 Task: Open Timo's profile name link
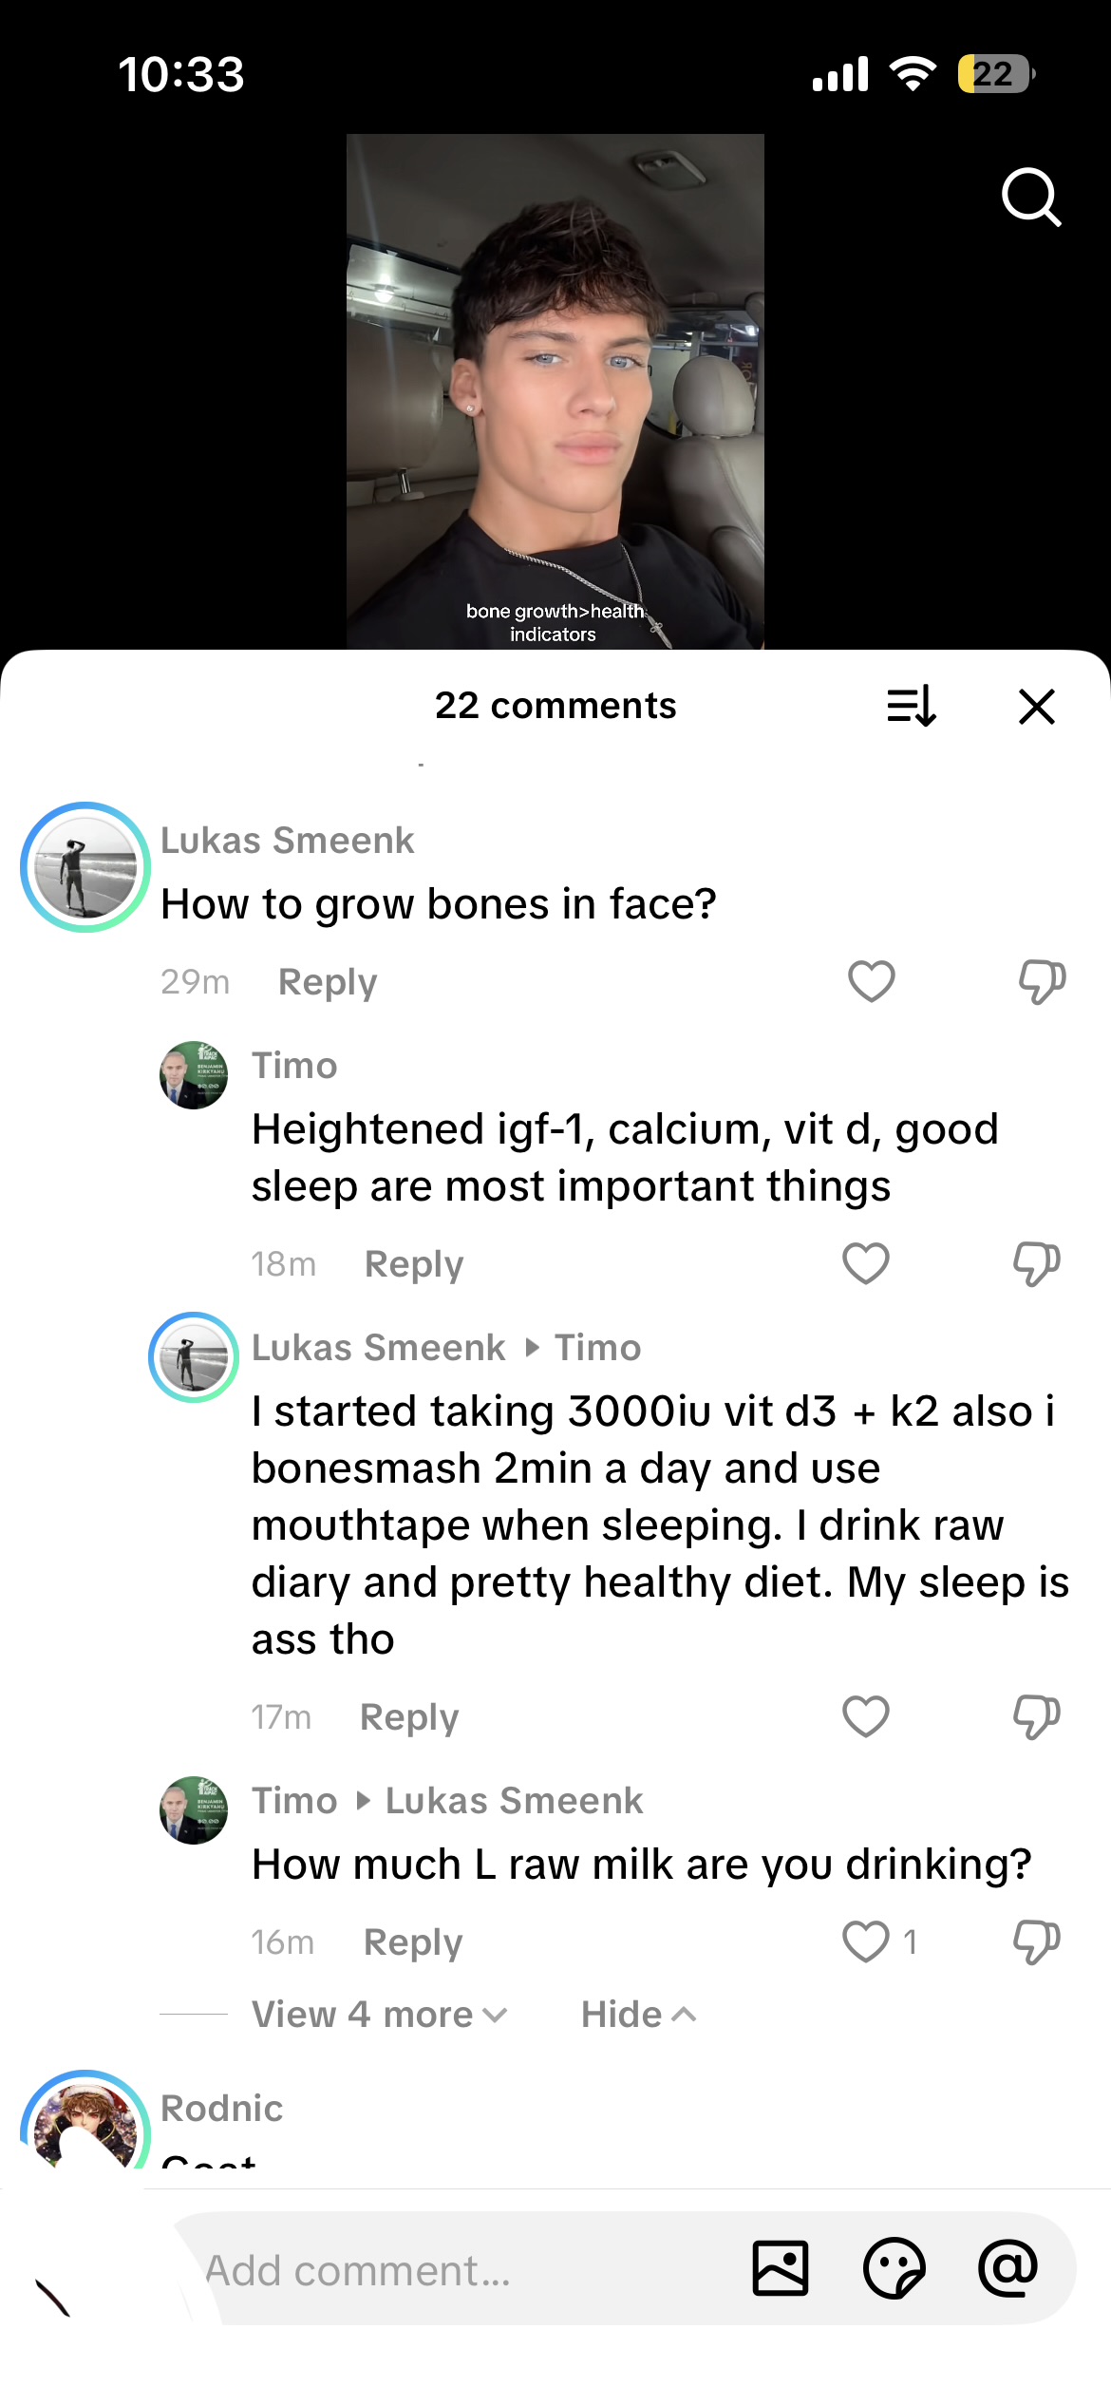click(x=294, y=1066)
